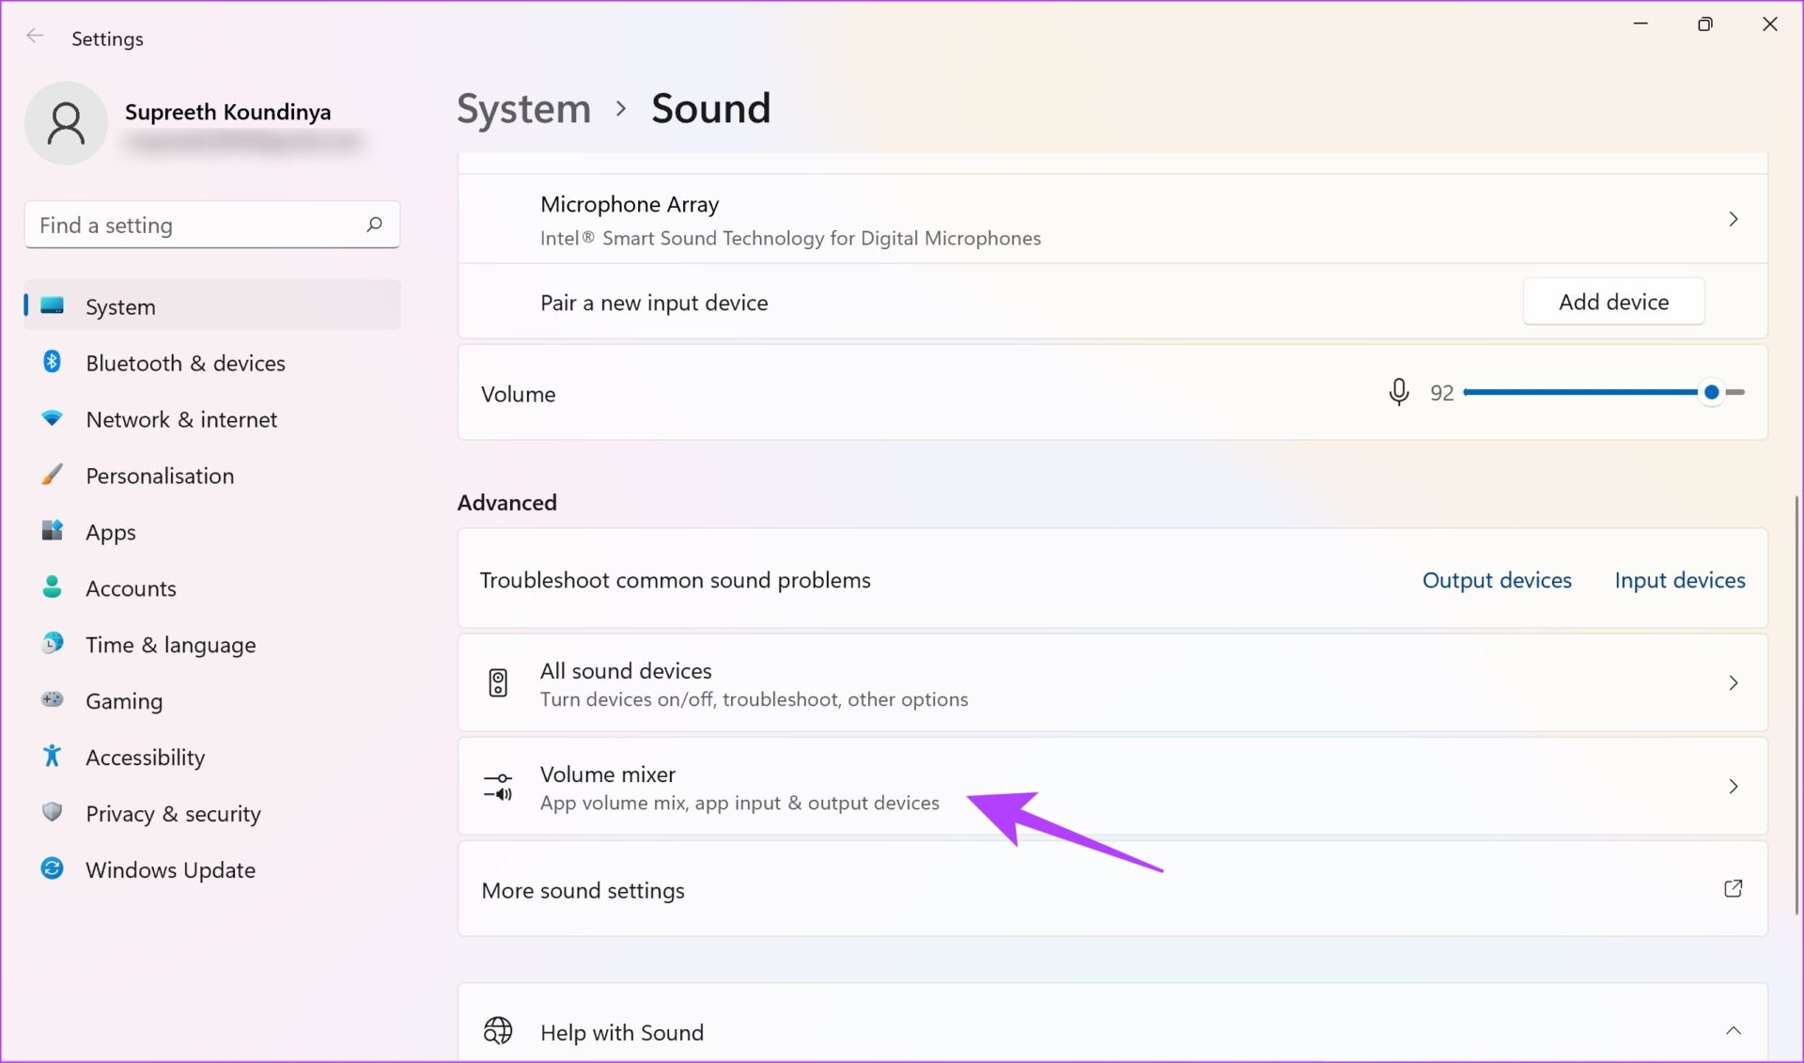Select the Privacy & security shield icon
Image resolution: width=1804 pixels, height=1063 pixels.
[52, 812]
